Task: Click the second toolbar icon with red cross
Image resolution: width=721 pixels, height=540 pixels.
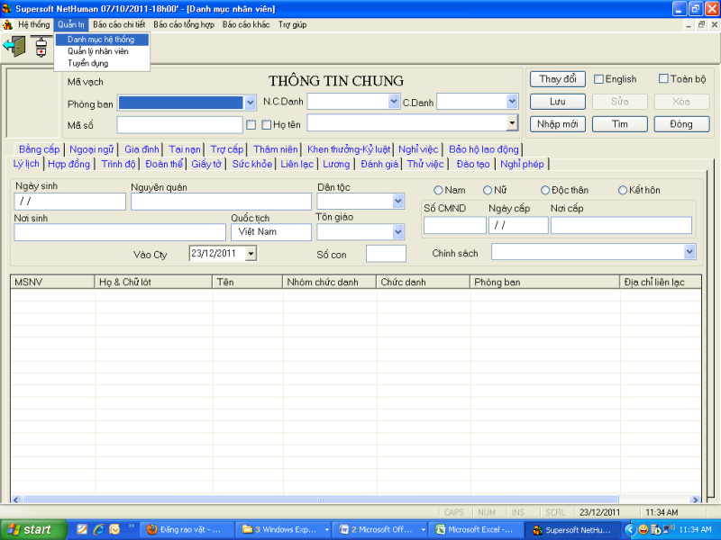Action: [x=41, y=47]
